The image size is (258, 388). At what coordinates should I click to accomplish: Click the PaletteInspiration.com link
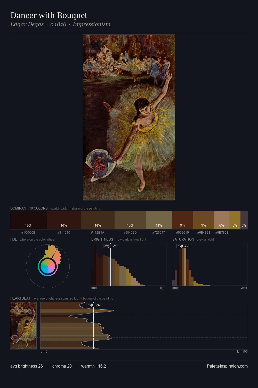tap(227, 366)
